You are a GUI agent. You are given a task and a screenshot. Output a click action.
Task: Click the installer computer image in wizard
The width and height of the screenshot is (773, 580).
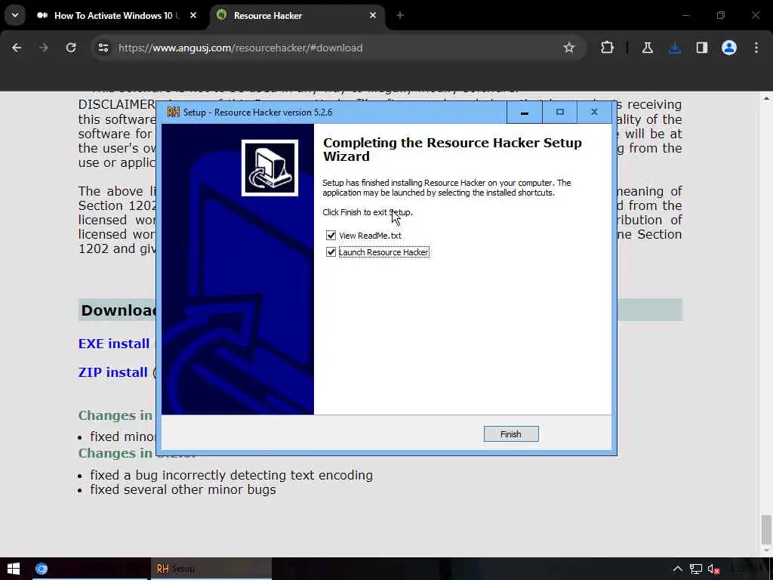click(269, 168)
